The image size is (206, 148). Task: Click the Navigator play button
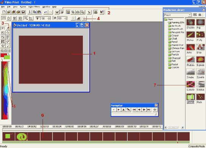(119, 110)
